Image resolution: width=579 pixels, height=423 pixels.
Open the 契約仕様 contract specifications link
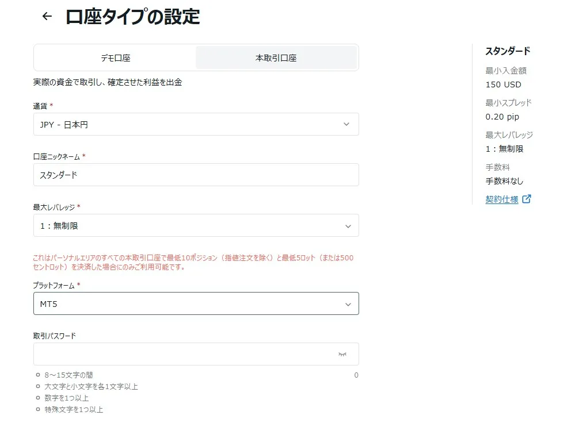pos(502,200)
